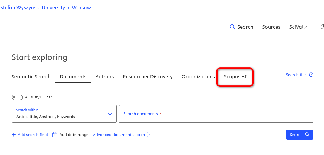Open the Organizations tab
Image resolution: width=324 pixels, height=155 pixels.
coord(198,77)
